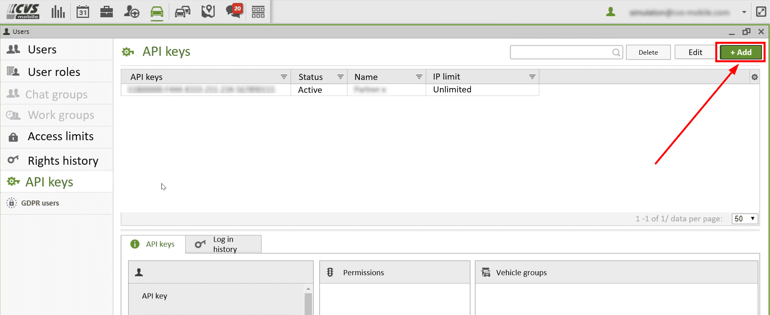Select API keys in the sidebar

point(57,182)
